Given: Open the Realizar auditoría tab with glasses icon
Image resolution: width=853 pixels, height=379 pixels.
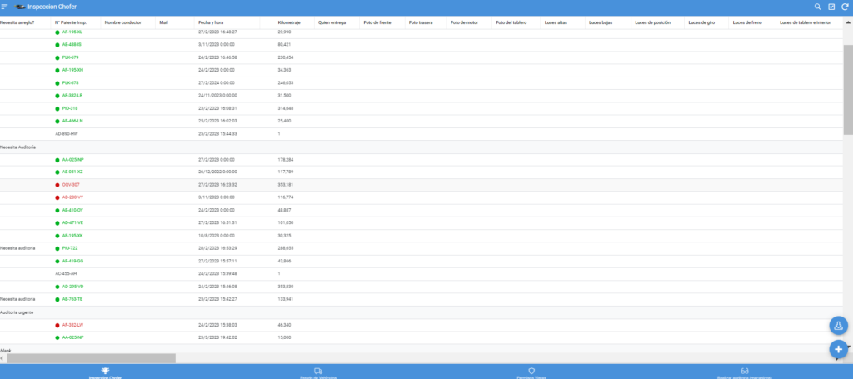Looking at the screenshot, I should 745,372.
